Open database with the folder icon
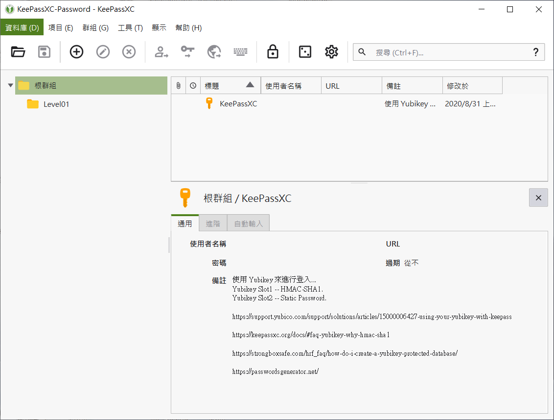The height and width of the screenshot is (420, 554). point(18,52)
